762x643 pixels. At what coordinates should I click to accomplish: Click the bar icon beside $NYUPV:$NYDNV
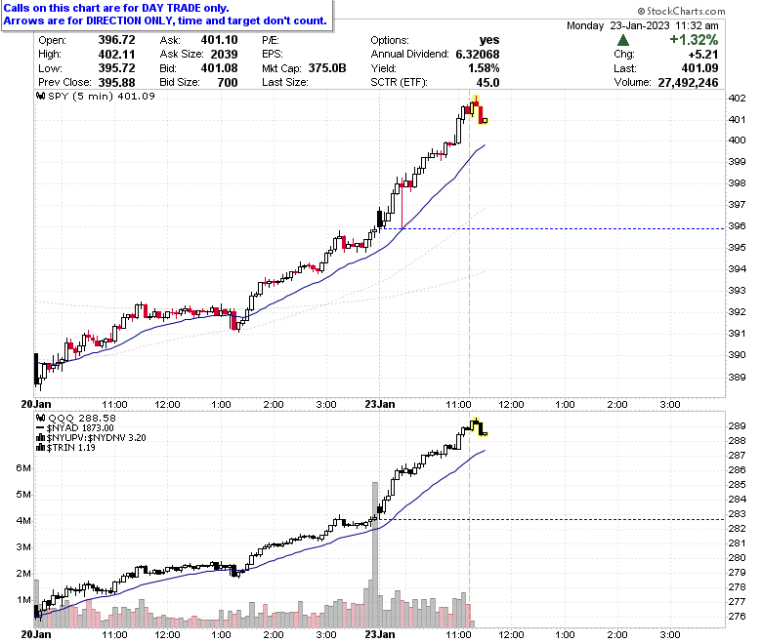click(x=41, y=438)
